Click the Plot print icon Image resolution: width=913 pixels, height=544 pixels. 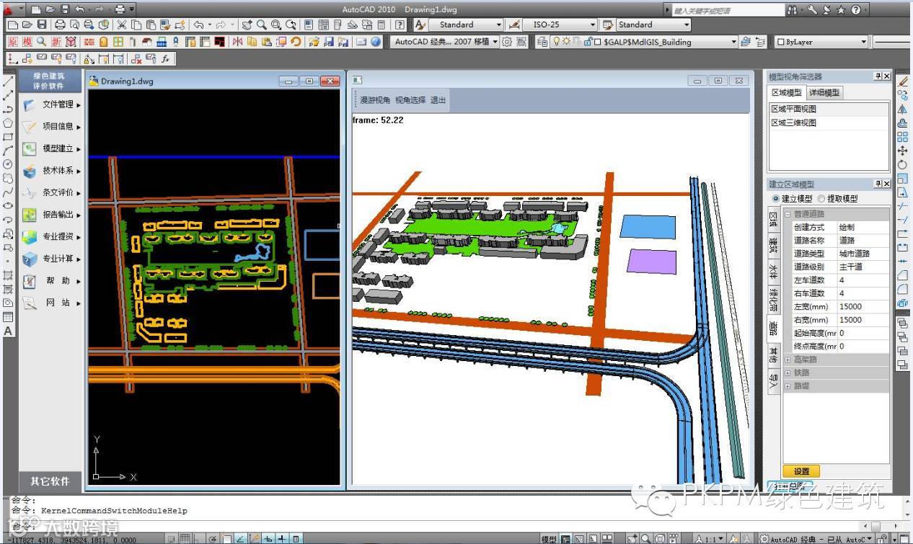pyautogui.click(x=61, y=24)
